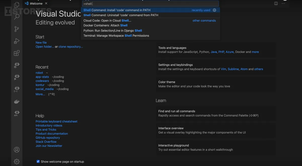The image size is (302, 166).
Task: Open the recent project kontur
Action: (x=40, y=85)
